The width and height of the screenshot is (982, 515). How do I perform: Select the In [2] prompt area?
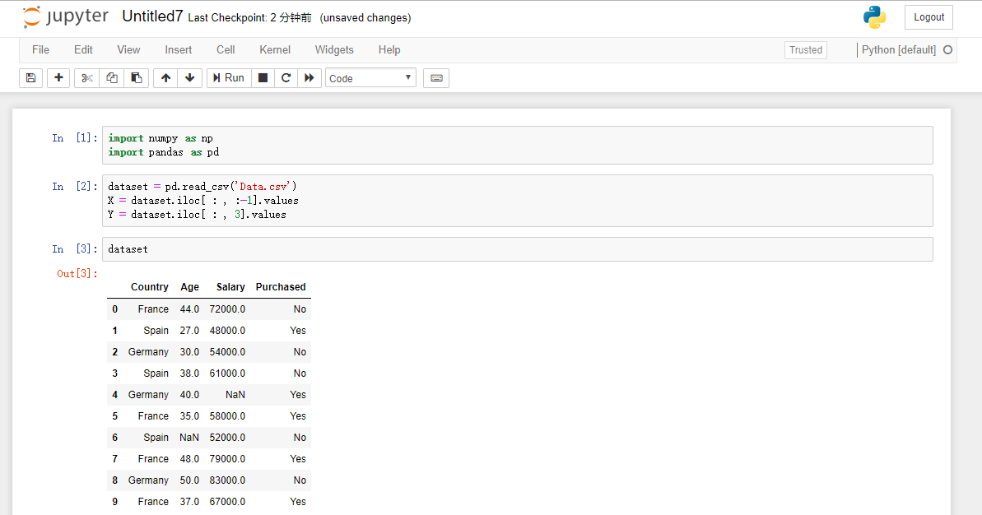coord(75,186)
